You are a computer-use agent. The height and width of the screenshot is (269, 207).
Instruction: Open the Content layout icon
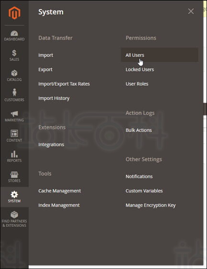click(x=14, y=133)
